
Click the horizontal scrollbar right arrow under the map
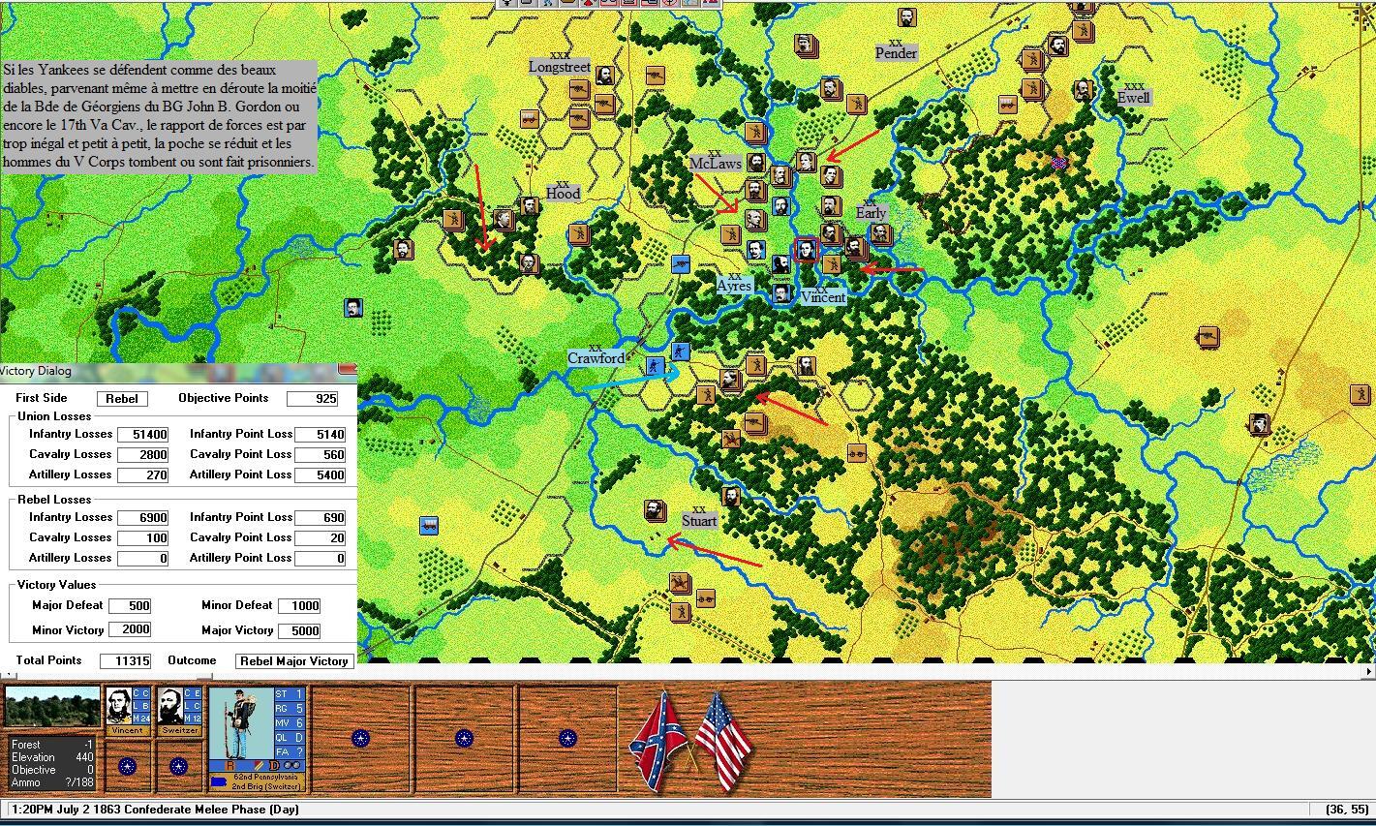[1369, 671]
